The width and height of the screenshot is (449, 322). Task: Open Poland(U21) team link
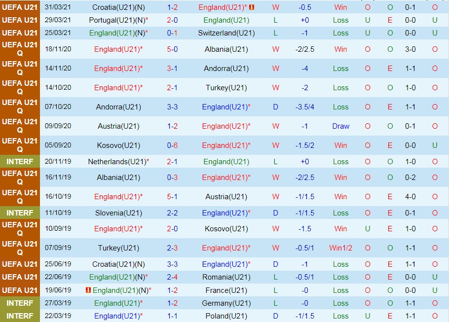point(226,316)
